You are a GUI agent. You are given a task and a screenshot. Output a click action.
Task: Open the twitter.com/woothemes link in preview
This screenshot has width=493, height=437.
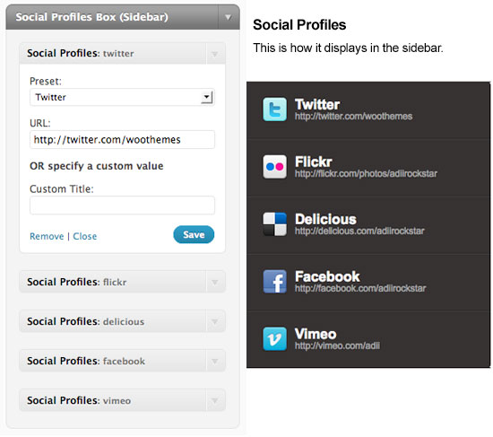[x=353, y=117]
